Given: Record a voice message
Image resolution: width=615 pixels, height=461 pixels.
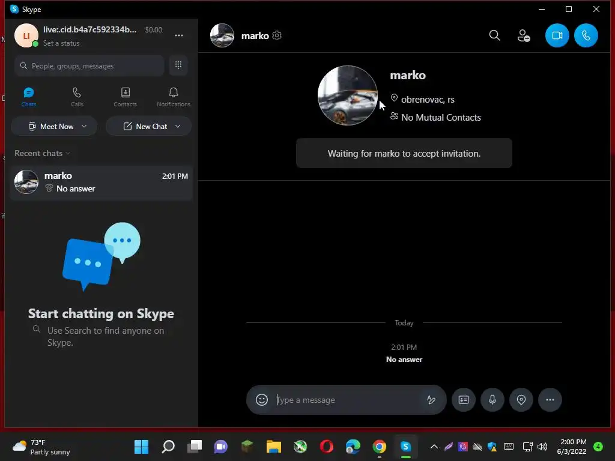Looking at the screenshot, I should click(x=492, y=400).
